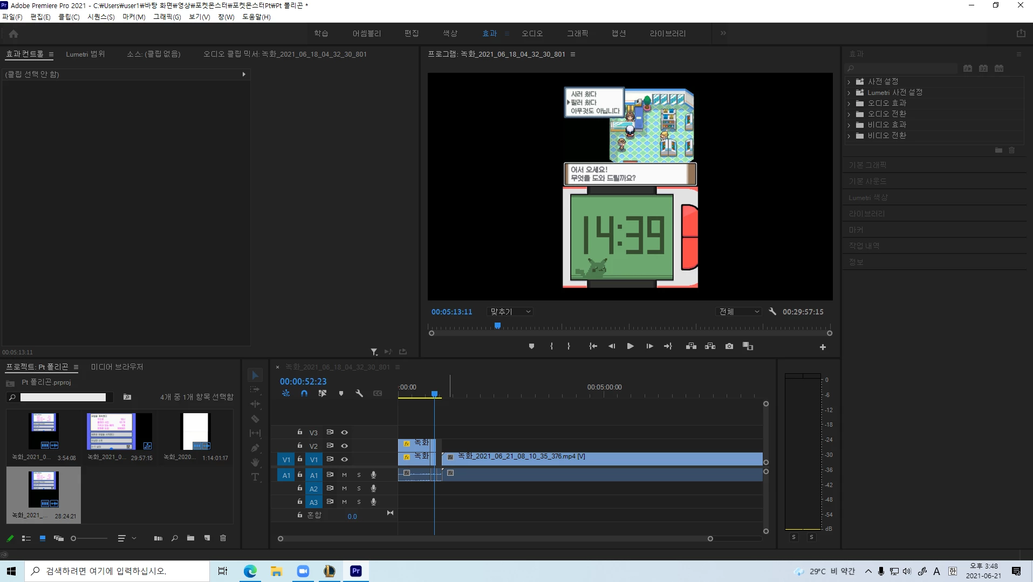This screenshot has height=582, width=1033.
Task: Click Mark Out in Program monitor
Action: tap(569, 346)
